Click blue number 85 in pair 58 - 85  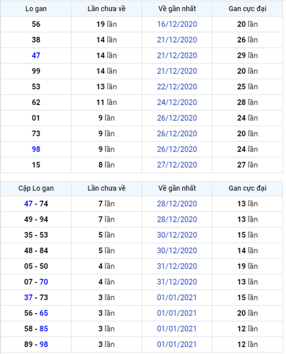click(43, 329)
